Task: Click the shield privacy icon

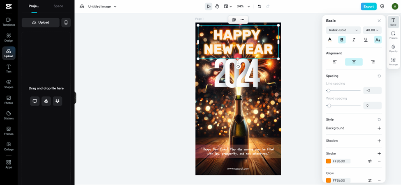Action: (382, 7)
